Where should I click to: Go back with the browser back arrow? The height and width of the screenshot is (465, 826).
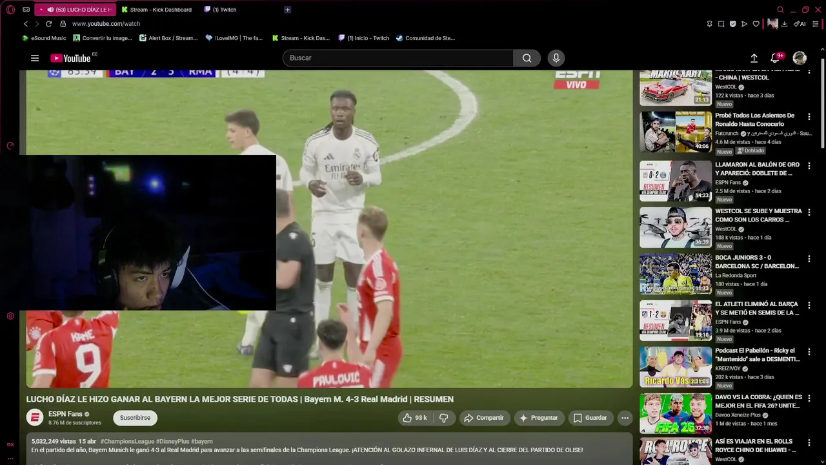pyautogui.click(x=26, y=24)
